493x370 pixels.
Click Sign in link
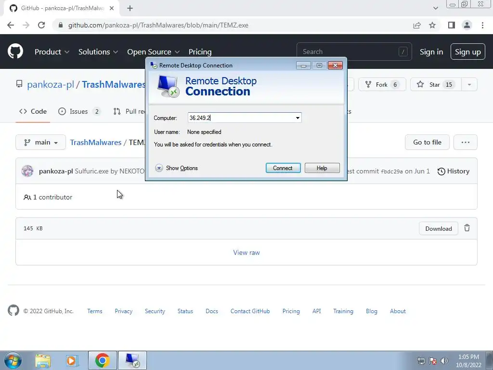coord(431,52)
